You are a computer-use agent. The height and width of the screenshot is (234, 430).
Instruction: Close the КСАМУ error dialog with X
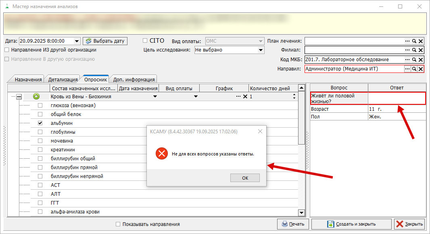[x=260, y=131]
